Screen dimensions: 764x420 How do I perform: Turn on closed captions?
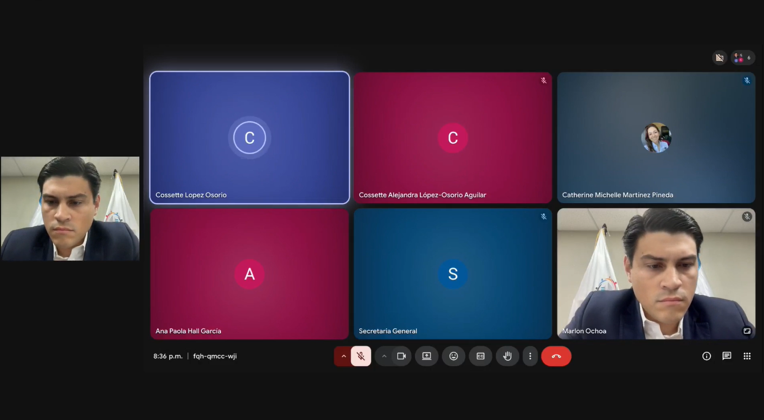pyautogui.click(x=480, y=356)
